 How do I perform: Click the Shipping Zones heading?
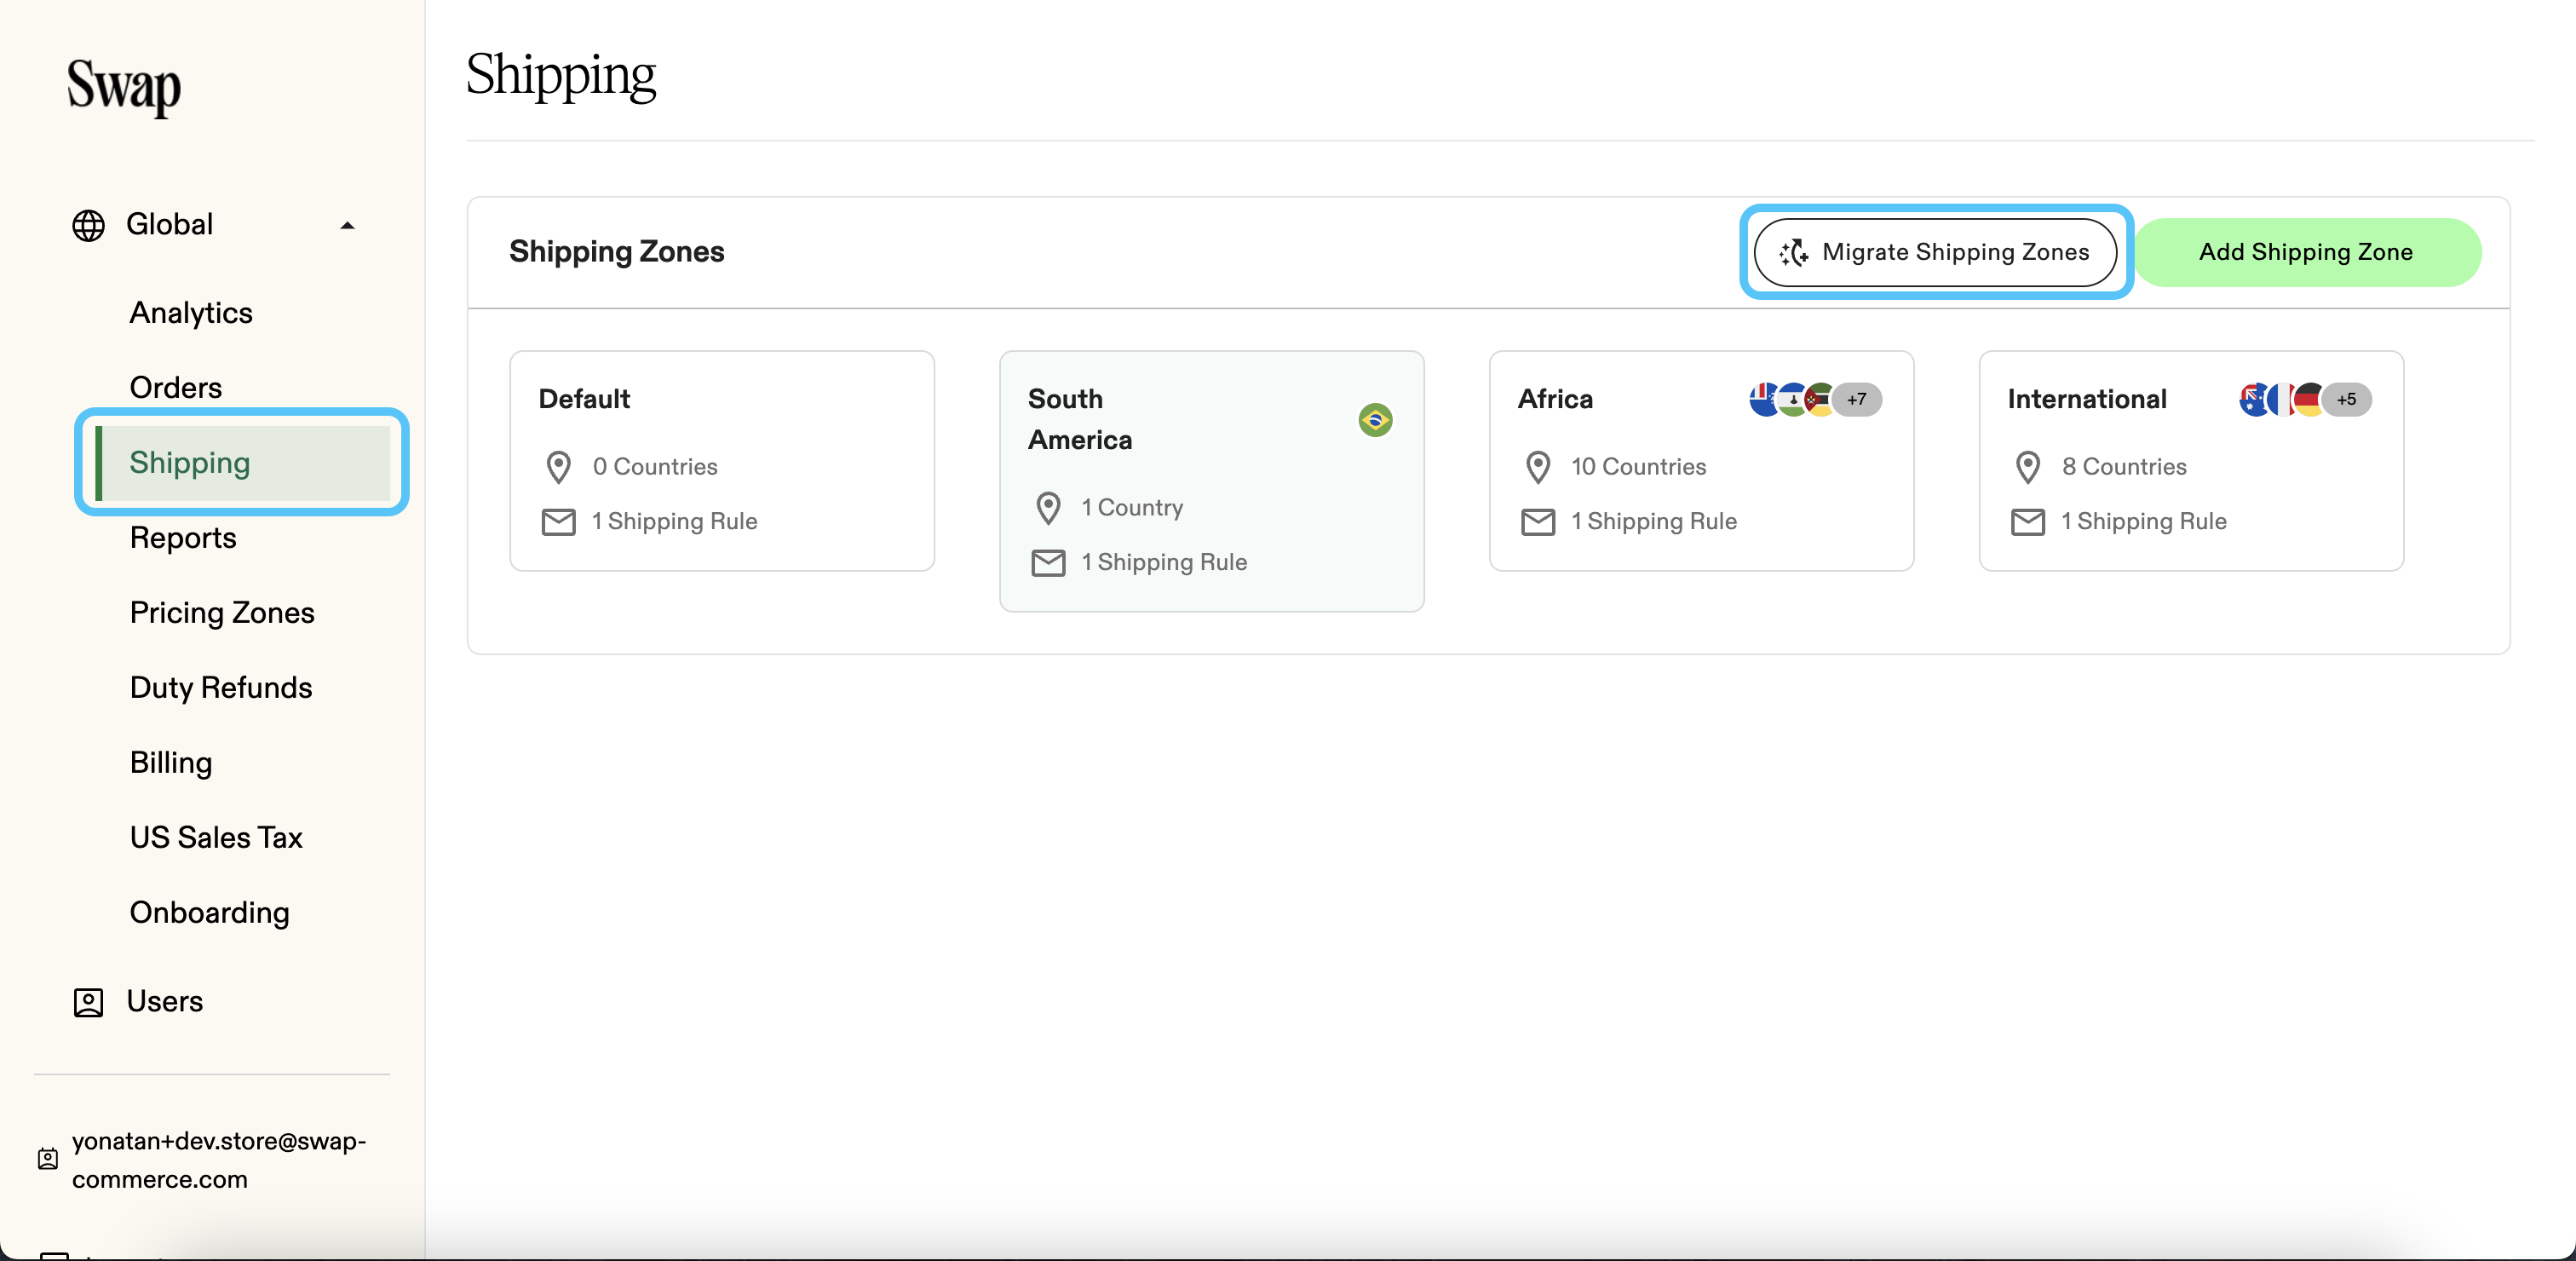point(616,252)
